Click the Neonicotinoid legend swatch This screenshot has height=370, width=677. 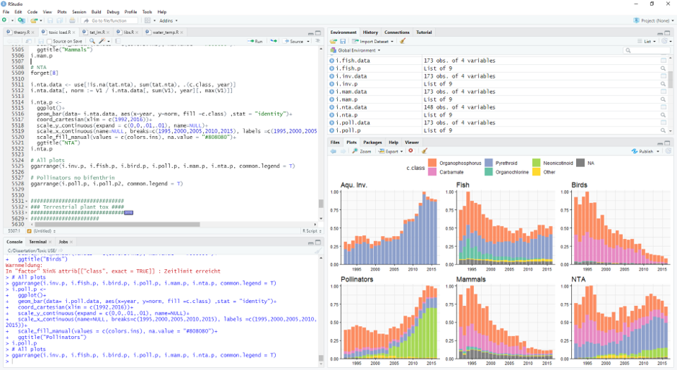[536, 163]
